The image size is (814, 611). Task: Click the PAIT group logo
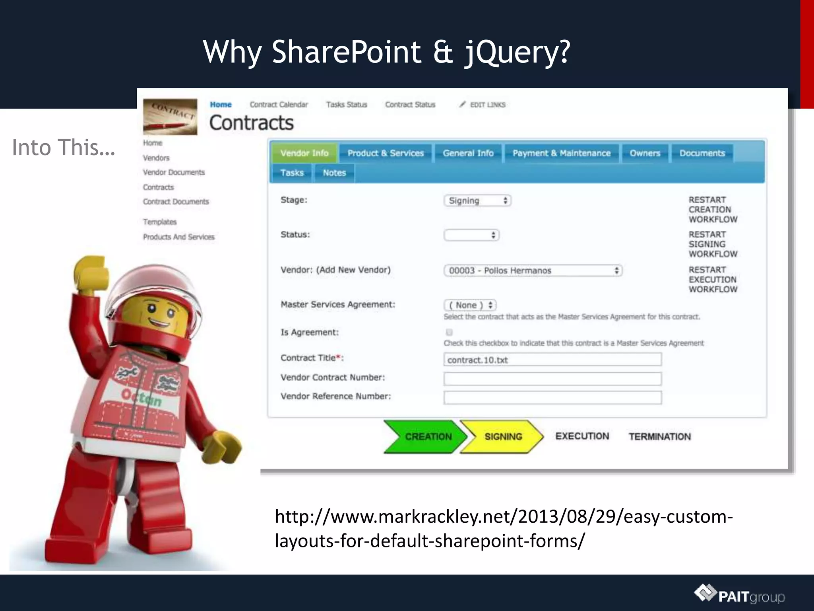[739, 595]
